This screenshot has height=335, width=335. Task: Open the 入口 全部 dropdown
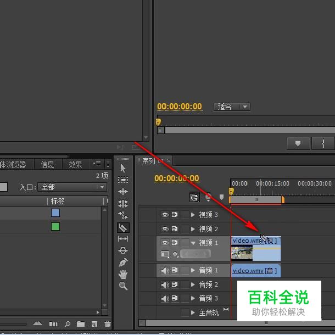tap(72, 187)
